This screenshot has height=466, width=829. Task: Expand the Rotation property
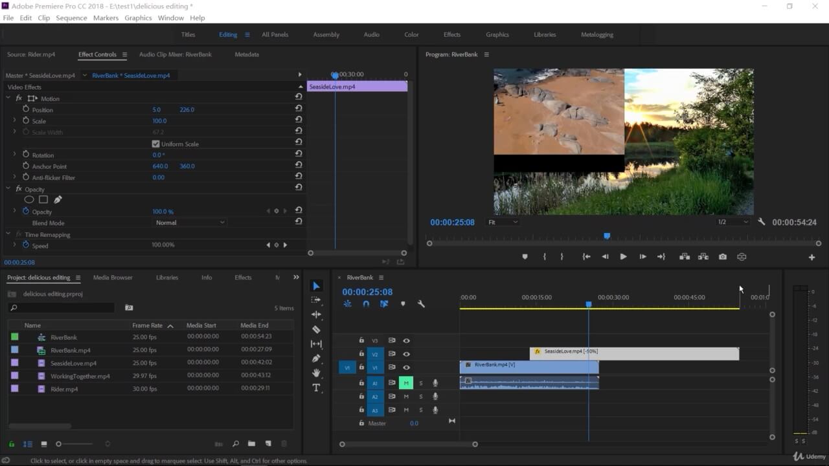15,155
